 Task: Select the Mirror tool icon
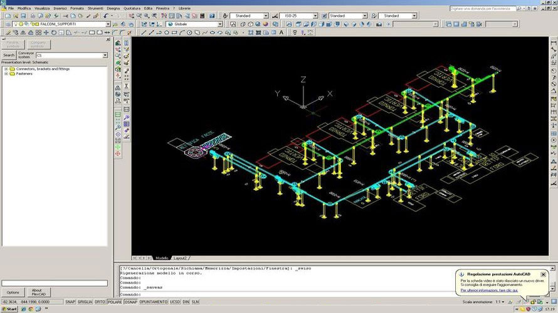pyautogui.click(x=23, y=33)
